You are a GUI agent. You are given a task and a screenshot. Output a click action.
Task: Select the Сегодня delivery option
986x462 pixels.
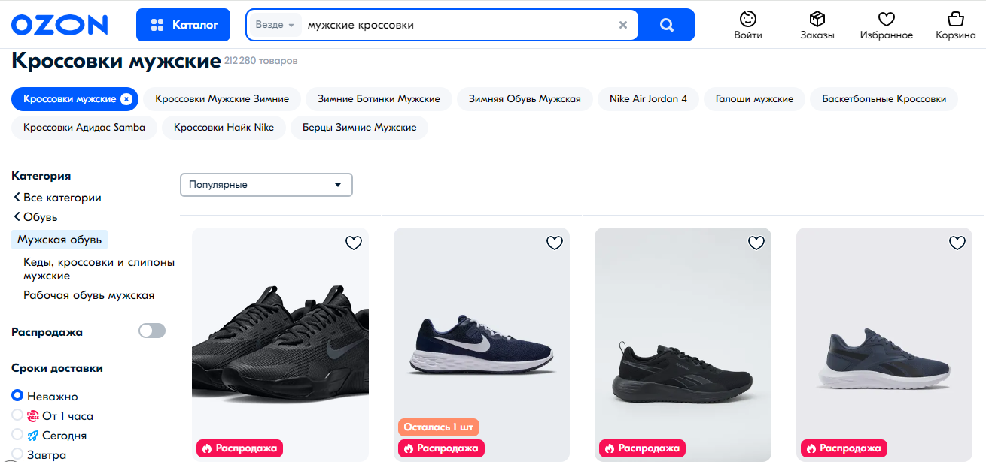[49, 435]
